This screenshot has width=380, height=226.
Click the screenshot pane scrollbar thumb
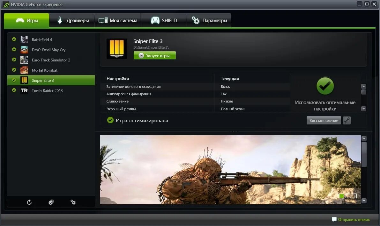pyautogui.click(x=364, y=154)
